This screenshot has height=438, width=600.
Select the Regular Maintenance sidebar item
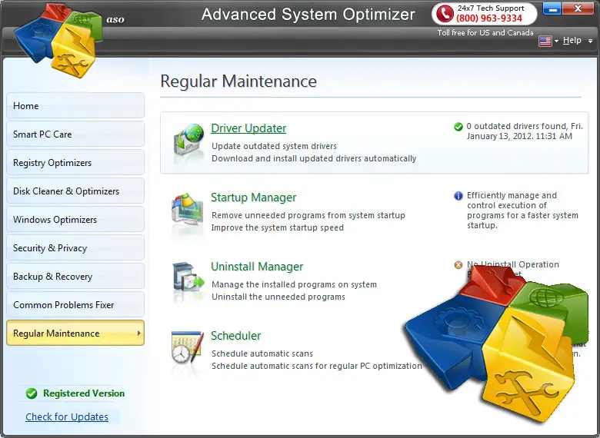click(x=75, y=333)
